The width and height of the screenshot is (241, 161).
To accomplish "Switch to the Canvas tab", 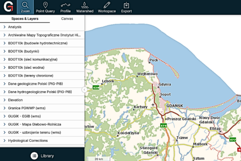I will point(67,19).
